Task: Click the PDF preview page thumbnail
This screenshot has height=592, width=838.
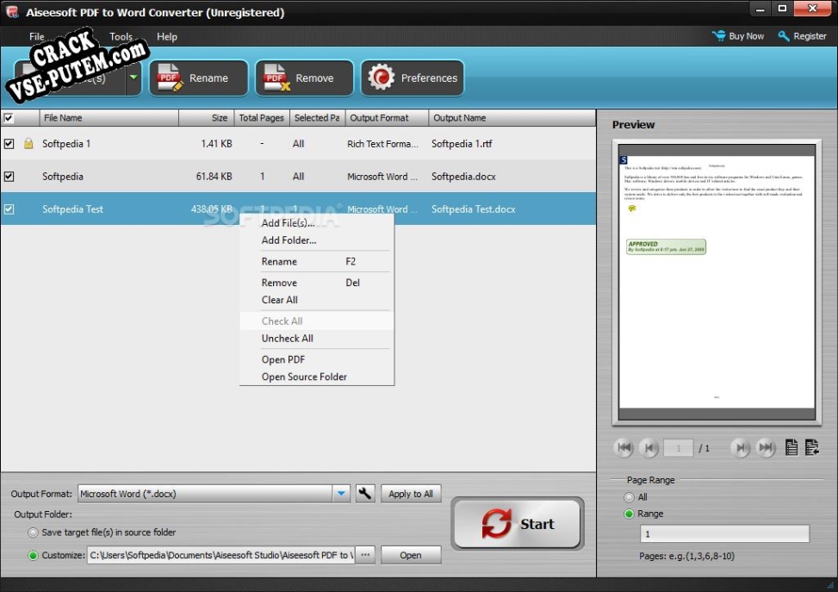Action: [x=717, y=280]
